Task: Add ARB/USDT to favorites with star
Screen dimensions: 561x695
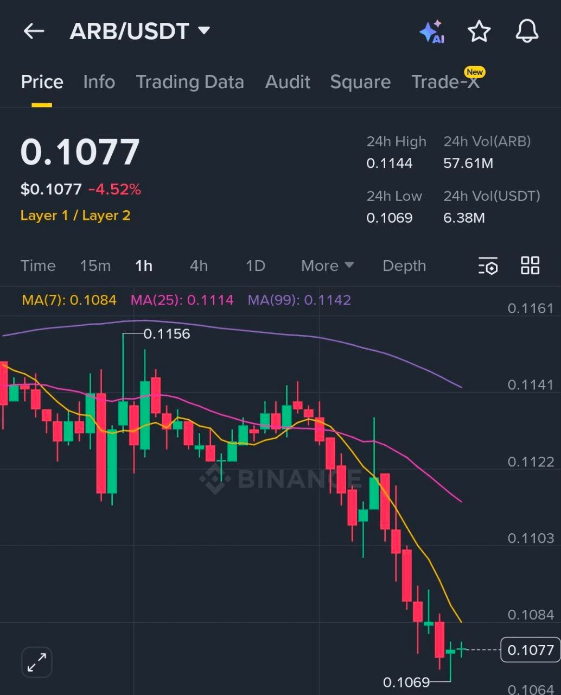Action: [479, 31]
